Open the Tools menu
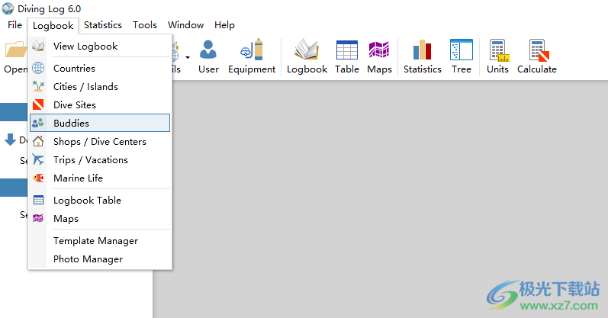The image size is (608, 318). point(145,25)
